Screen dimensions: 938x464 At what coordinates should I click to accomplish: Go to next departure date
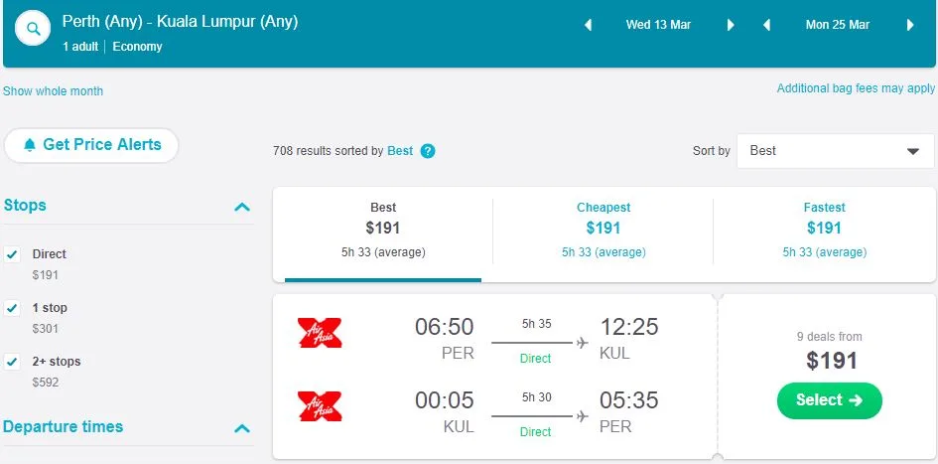click(x=732, y=25)
